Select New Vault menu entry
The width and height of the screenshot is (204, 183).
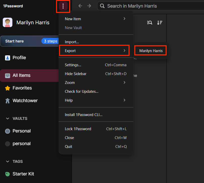coord(96,28)
